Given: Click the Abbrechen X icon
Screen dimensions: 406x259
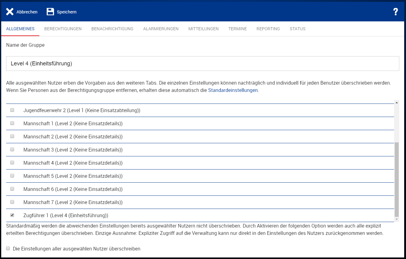Looking at the screenshot, I should point(10,12).
